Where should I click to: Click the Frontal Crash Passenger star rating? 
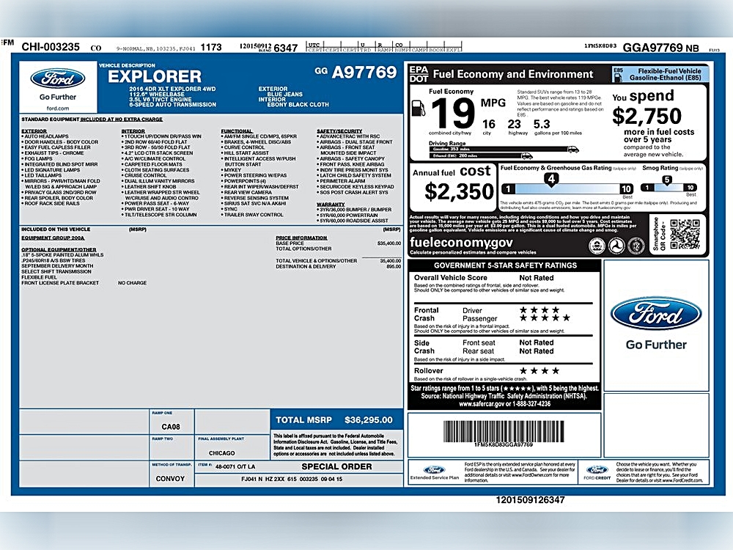(x=545, y=318)
